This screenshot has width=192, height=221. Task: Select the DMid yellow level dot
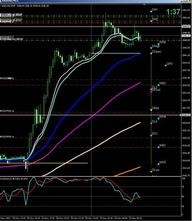click(x=151, y=110)
